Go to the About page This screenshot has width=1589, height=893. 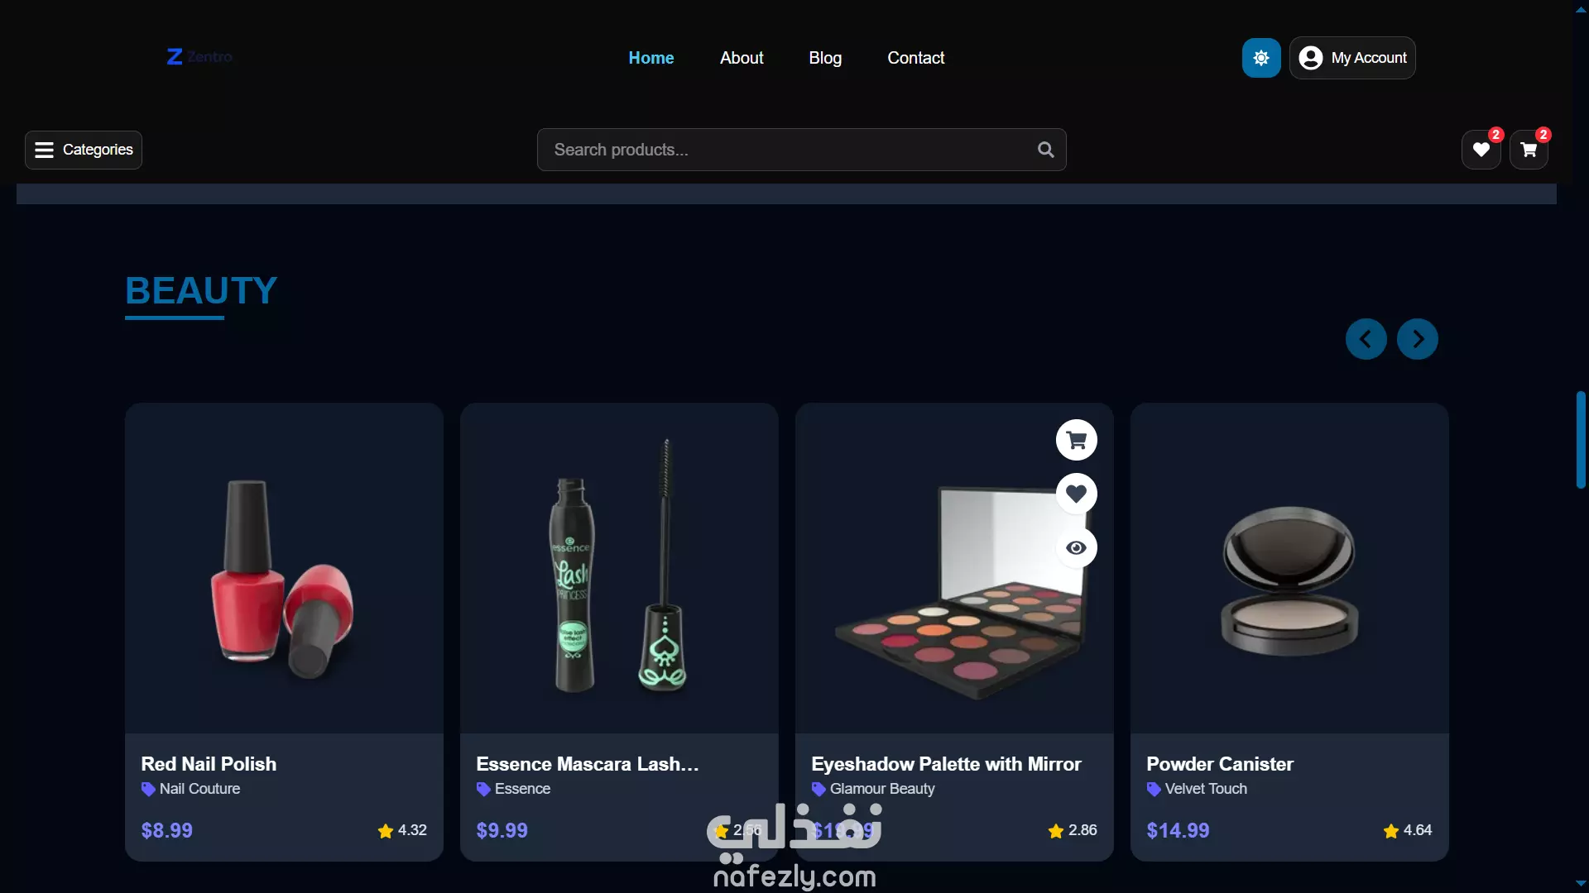(742, 58)
